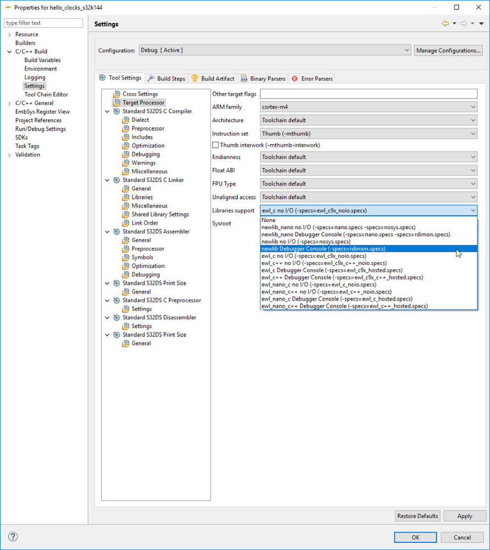The width and height of the screenshot is (490, 550).
Task: Open the Float ABI dropdown
Action: (x=368, y=170)
